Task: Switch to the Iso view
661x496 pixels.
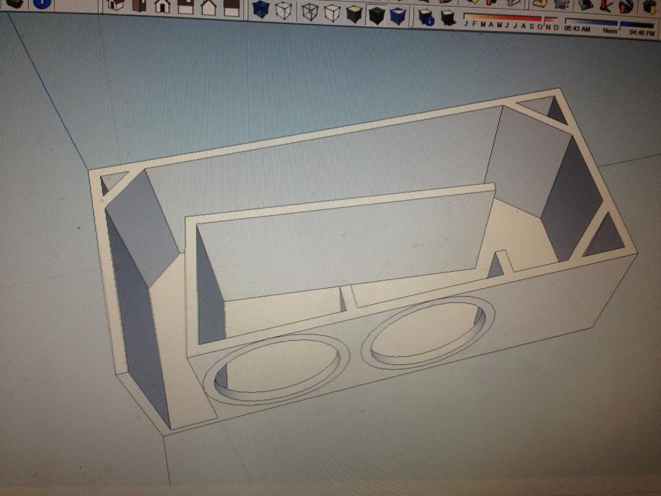Action: tap(116, 5)
